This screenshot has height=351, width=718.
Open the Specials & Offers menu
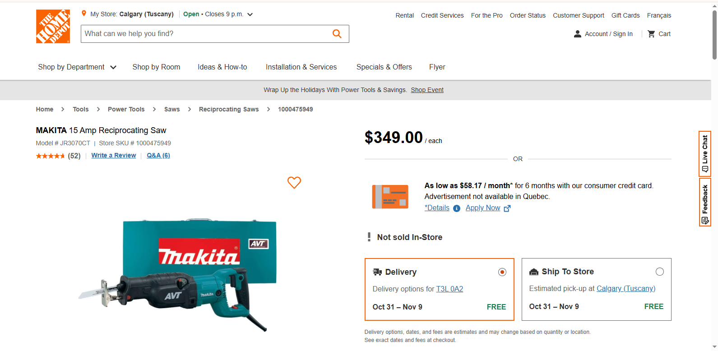(384, 67)
